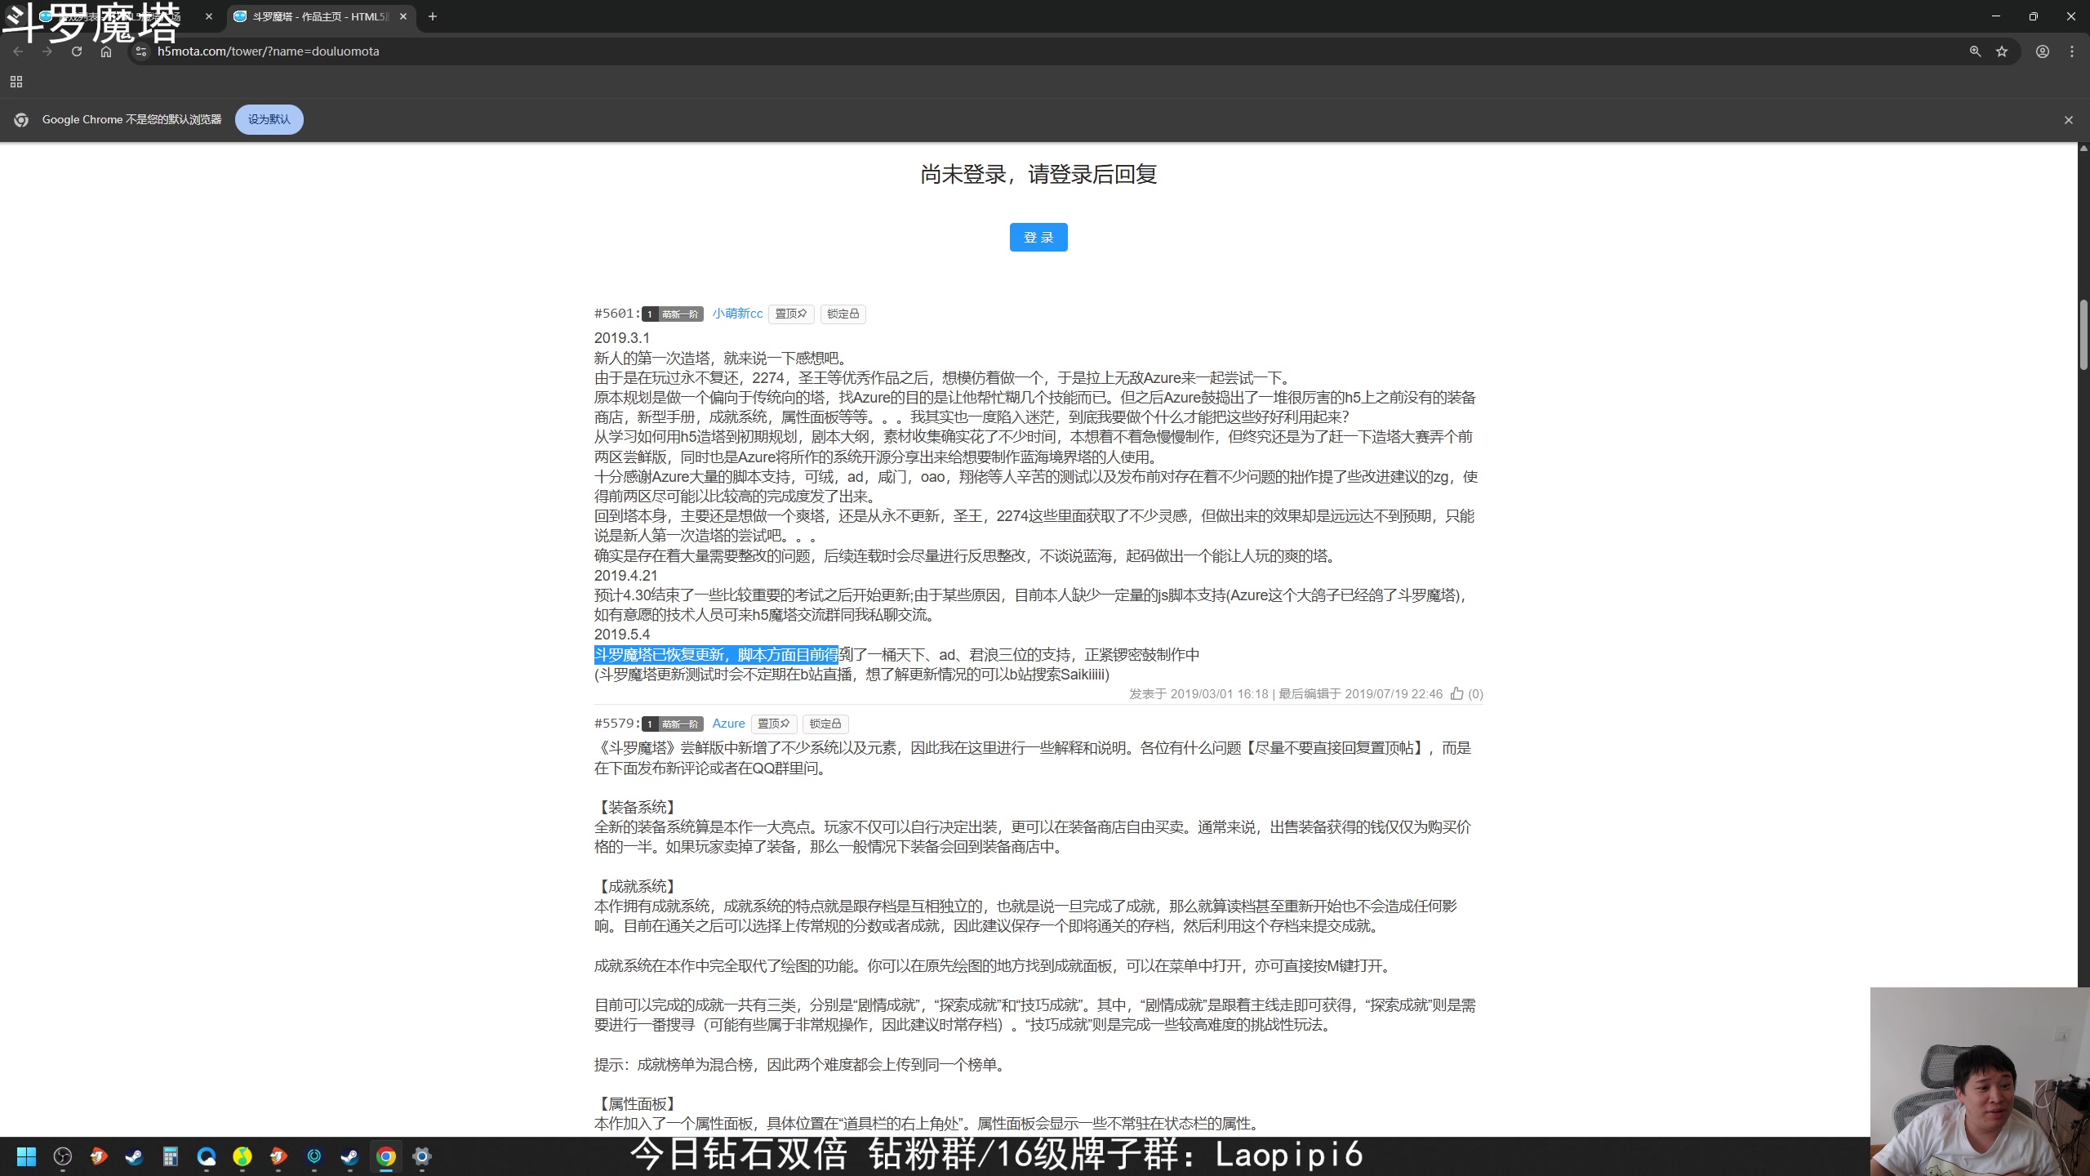Close the 斗罗魔塔 作品主页 tab
Image resolution: width=2090 pixels, height=1176 pixels.
click(403, 16)
